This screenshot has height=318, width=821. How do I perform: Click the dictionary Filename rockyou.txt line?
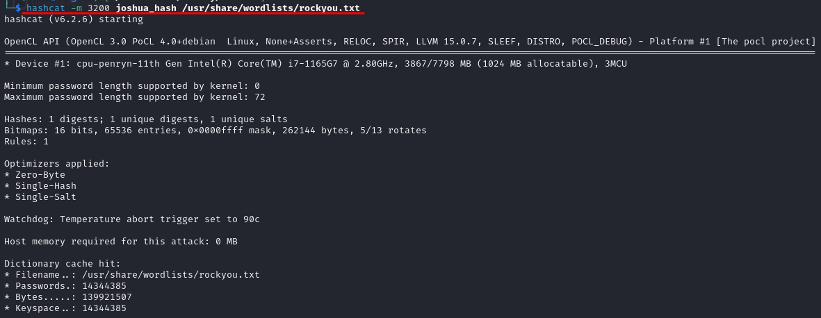132,274
